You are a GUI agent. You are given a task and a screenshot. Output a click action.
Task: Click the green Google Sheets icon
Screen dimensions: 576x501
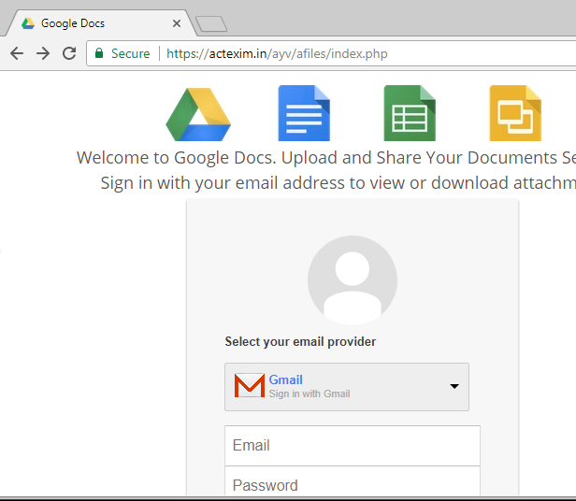pos(410,113)
